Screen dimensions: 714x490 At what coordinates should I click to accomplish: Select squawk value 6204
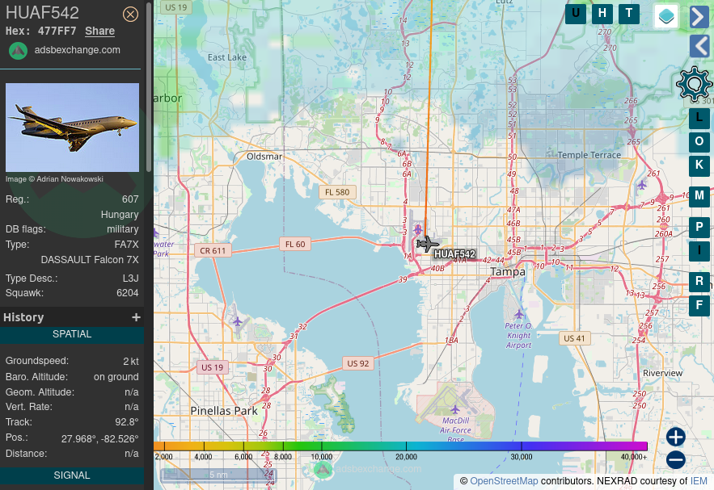(128, 293)
